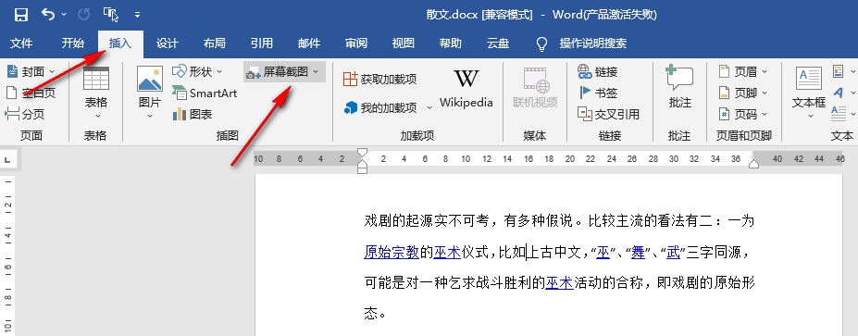
Task: Switch to the 审阅 tab
Action: point(356,44)
